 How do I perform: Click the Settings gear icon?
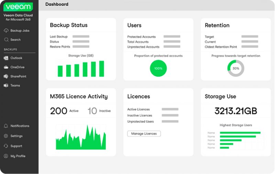[x=6, y=136]
